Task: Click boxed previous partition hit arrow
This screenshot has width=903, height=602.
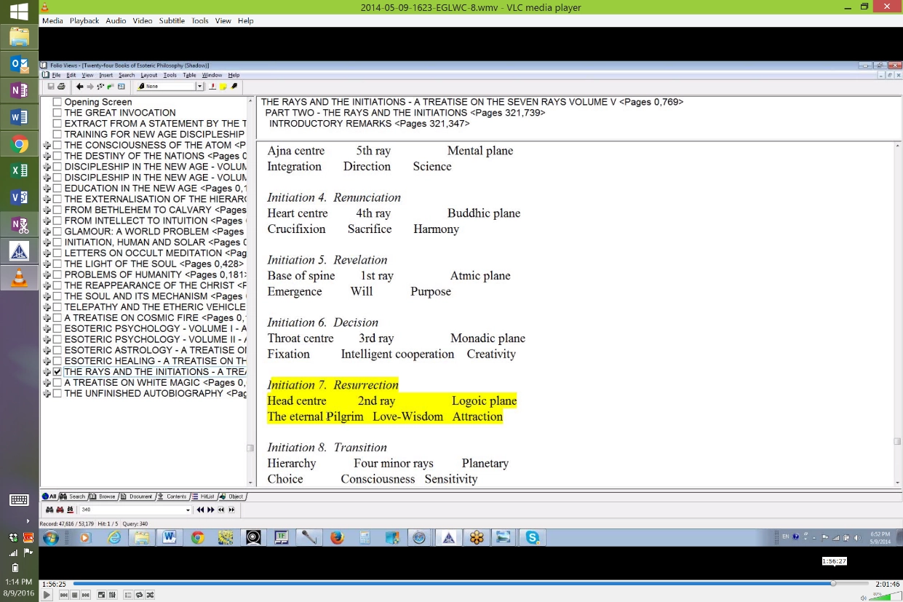Action: pyautogui.click(x=221, y=510)
